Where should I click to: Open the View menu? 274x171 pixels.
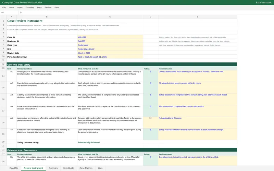[x=57, y=8]
